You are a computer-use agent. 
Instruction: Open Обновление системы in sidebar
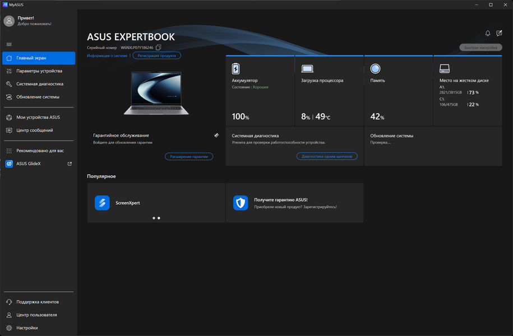pyautogui.click(x=39, y=97)
